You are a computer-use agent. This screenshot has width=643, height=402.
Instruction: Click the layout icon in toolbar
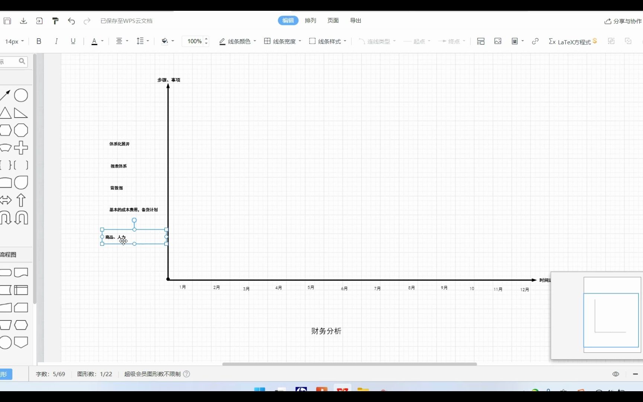tap(481, 41)
